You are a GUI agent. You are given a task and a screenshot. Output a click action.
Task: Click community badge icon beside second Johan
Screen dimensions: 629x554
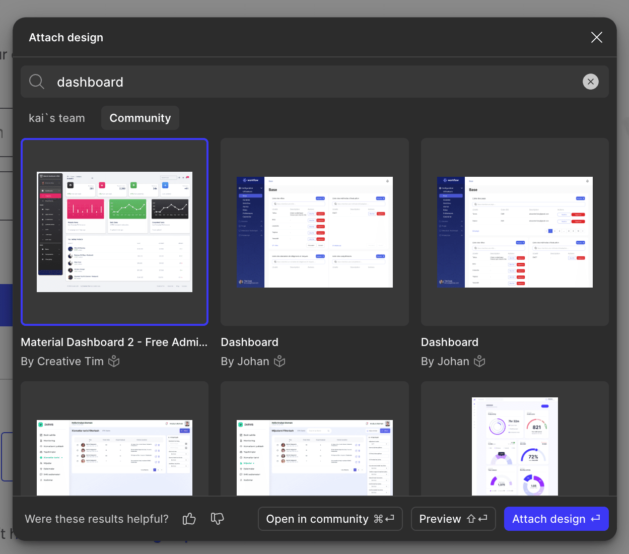click(480, 361)
